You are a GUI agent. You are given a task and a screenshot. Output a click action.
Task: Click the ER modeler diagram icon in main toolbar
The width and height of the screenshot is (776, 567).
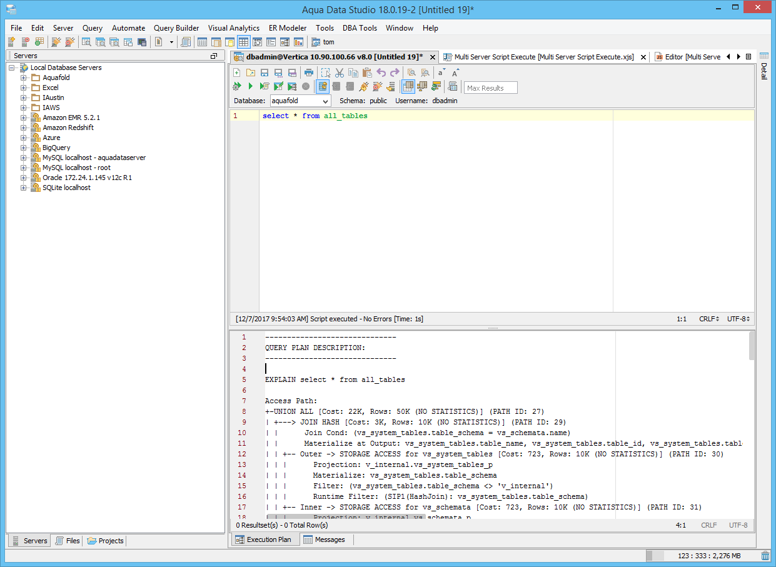coord(285,42)
